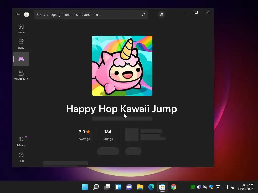Click the OneDrive cloud tray icon
Image resolution: width=258 pixels, height=193 pixels.
[205, 187]
